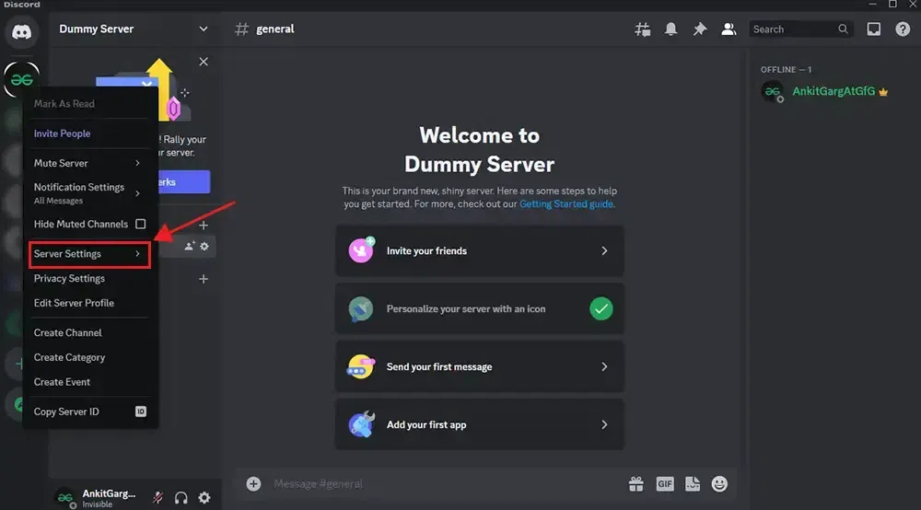Open arrow on Invite your friends card
921x510 pixels.
point(604,250)
